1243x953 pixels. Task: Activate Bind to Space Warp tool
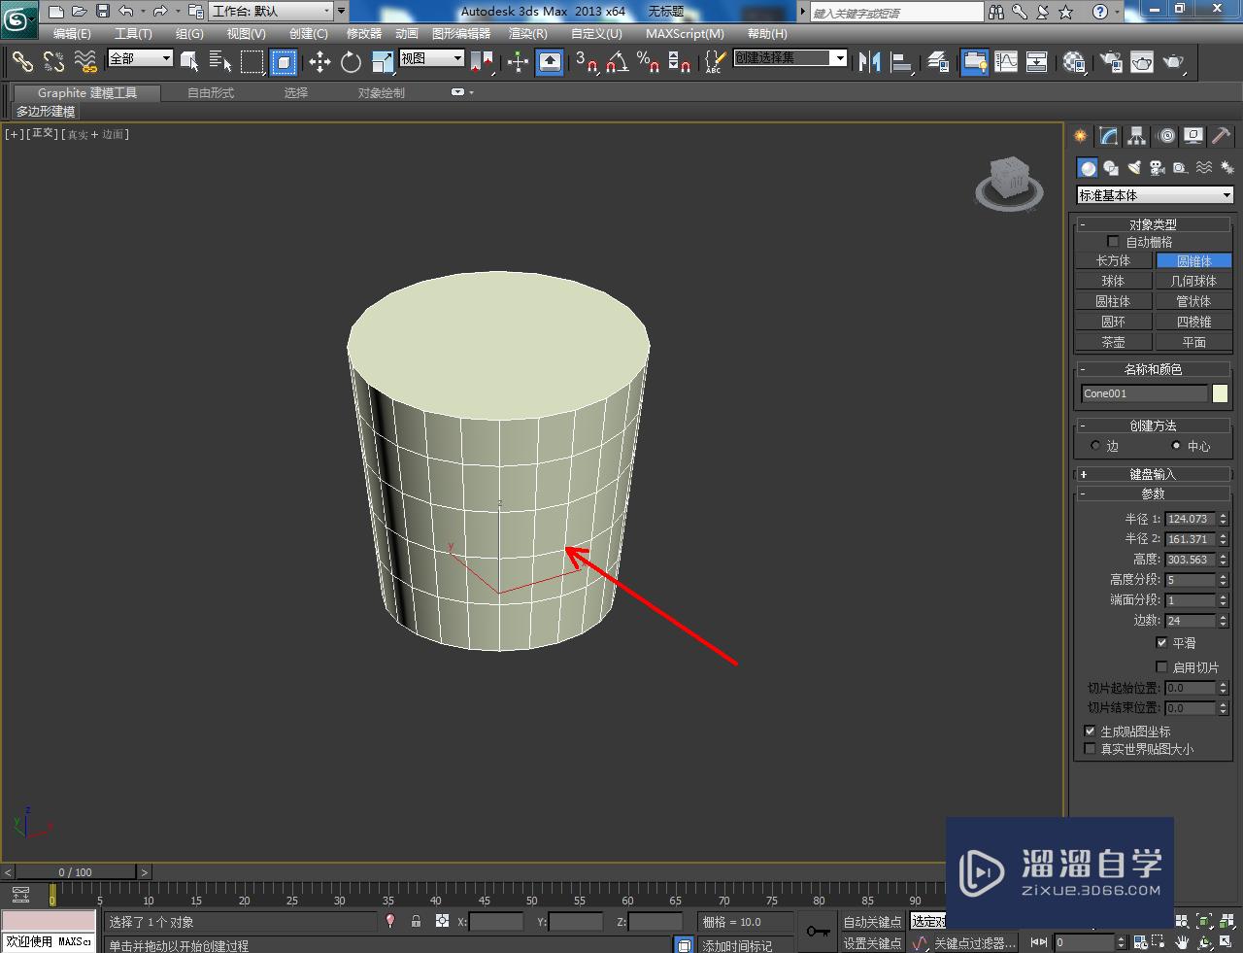[85, 62]
